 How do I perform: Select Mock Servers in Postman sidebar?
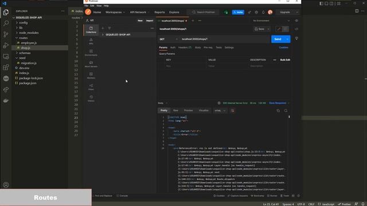91,64
